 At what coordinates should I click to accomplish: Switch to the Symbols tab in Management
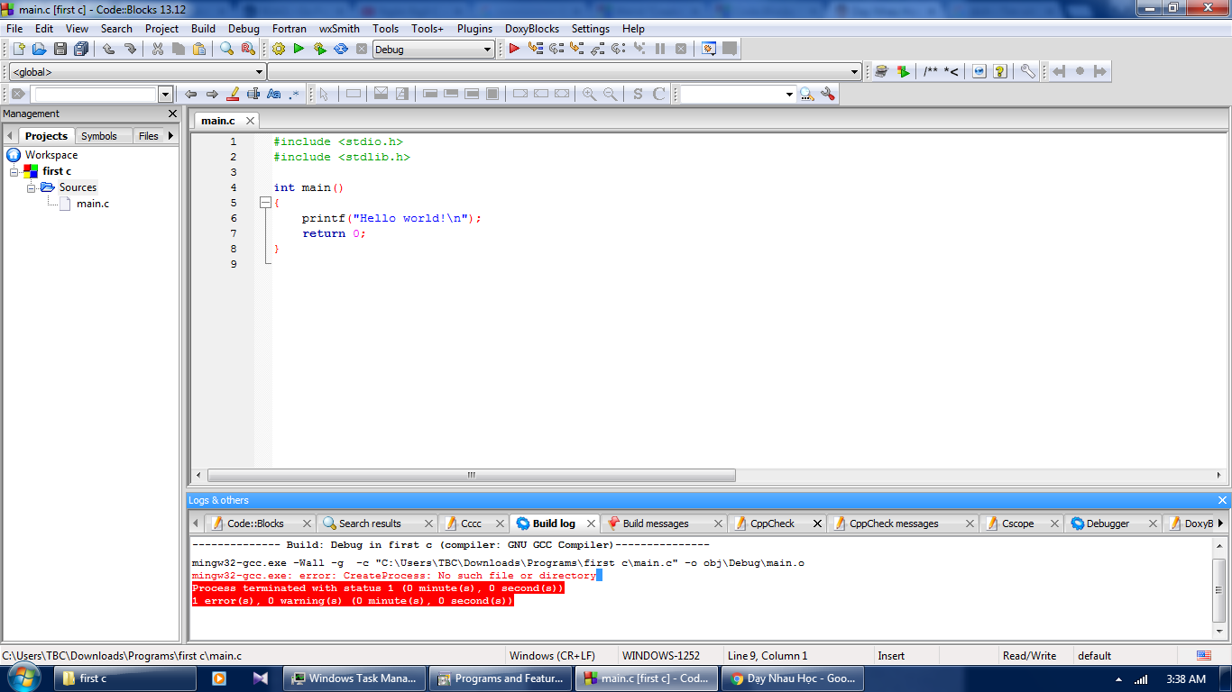click(99, 136)
